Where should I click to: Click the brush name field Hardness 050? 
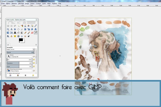pyautogui.click(x=21, y=57)
